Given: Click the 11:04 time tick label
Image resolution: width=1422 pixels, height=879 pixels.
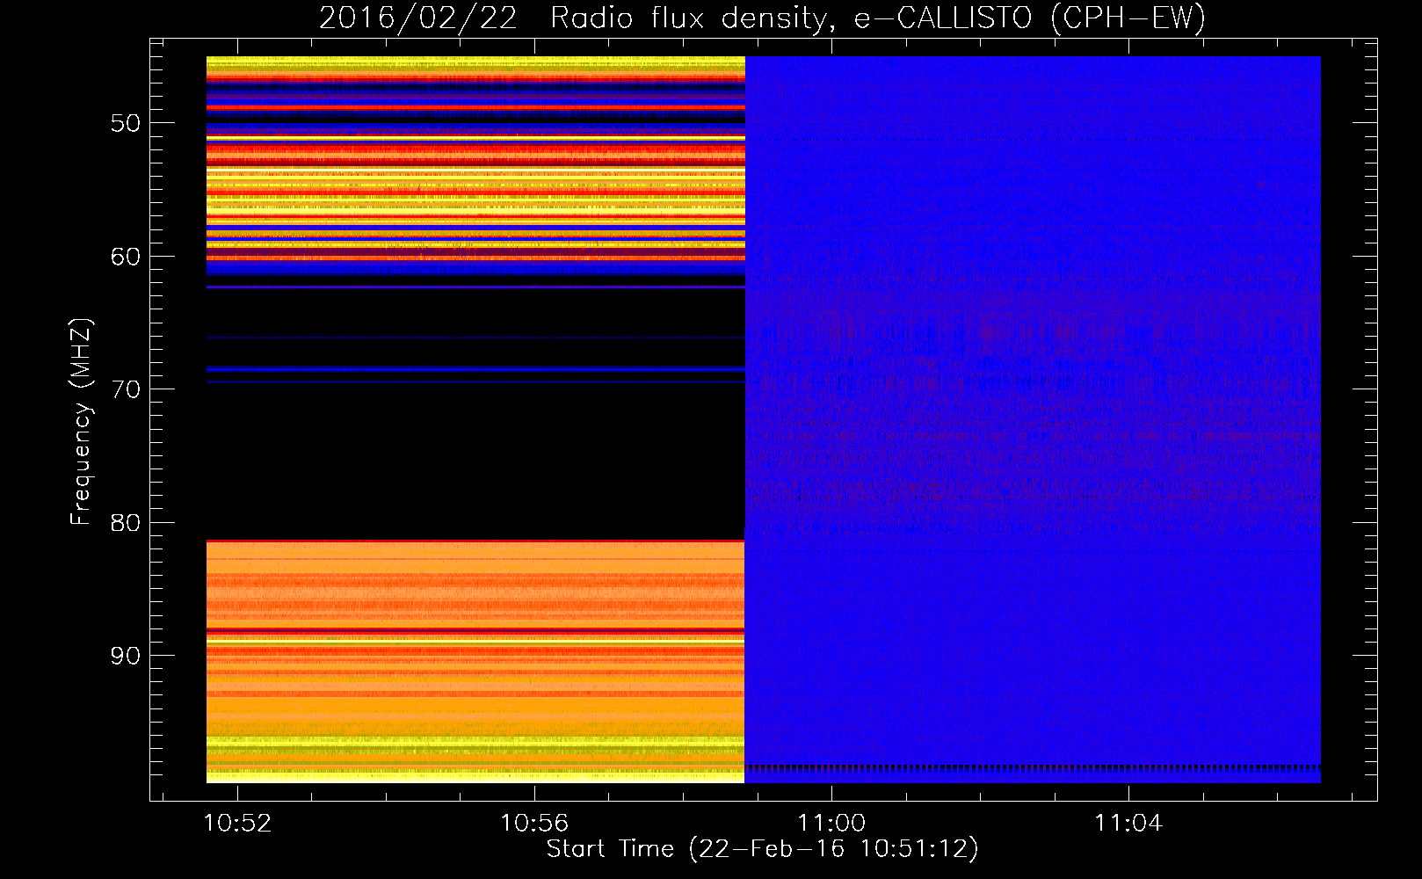Looking at the screenshot, I should [1128, 824].
